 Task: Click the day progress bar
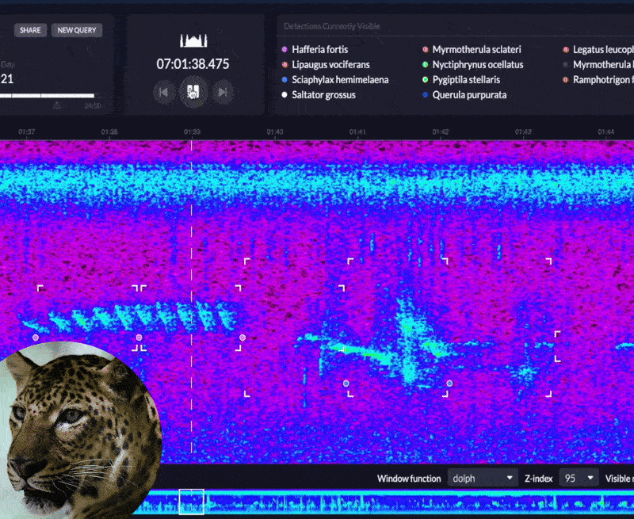47,96
